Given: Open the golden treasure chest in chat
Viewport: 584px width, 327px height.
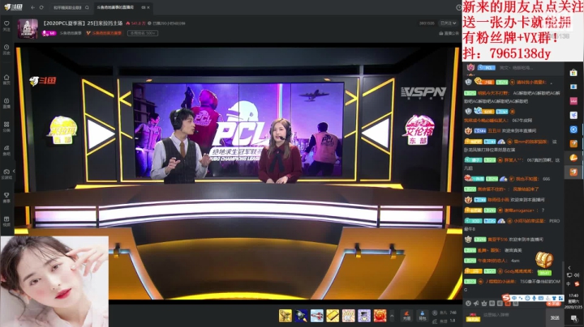Looking at the screenshot, I should 544,260.
